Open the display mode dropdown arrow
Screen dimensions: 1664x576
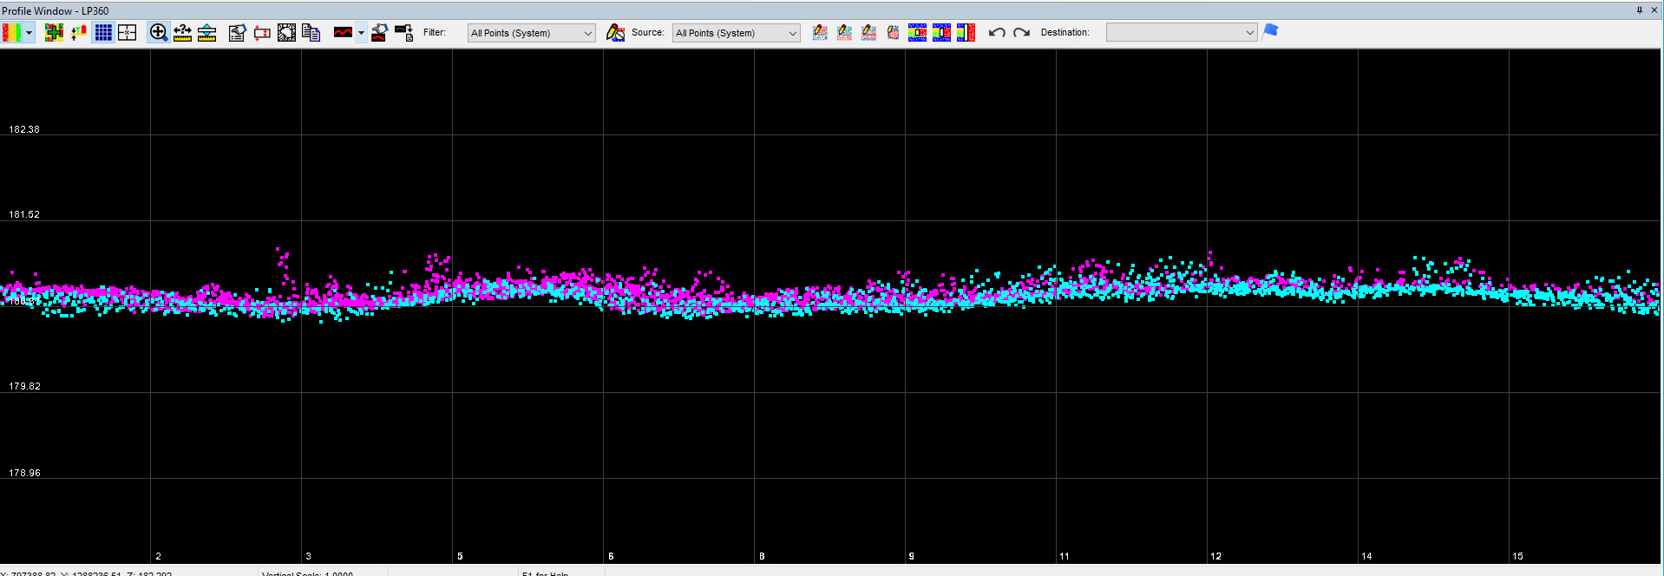(29, 33)
